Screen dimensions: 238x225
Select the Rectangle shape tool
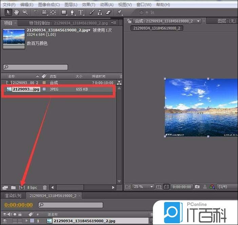coord(64,12)
